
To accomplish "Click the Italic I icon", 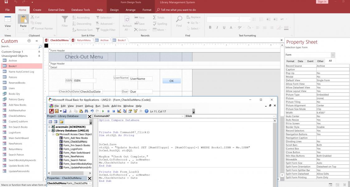I will point(217,27).
